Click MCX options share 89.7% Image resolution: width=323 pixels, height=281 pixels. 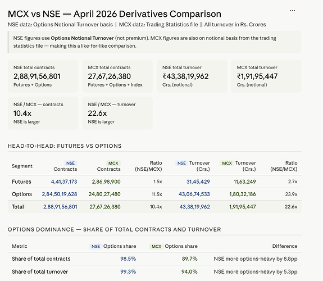(189, 259)
